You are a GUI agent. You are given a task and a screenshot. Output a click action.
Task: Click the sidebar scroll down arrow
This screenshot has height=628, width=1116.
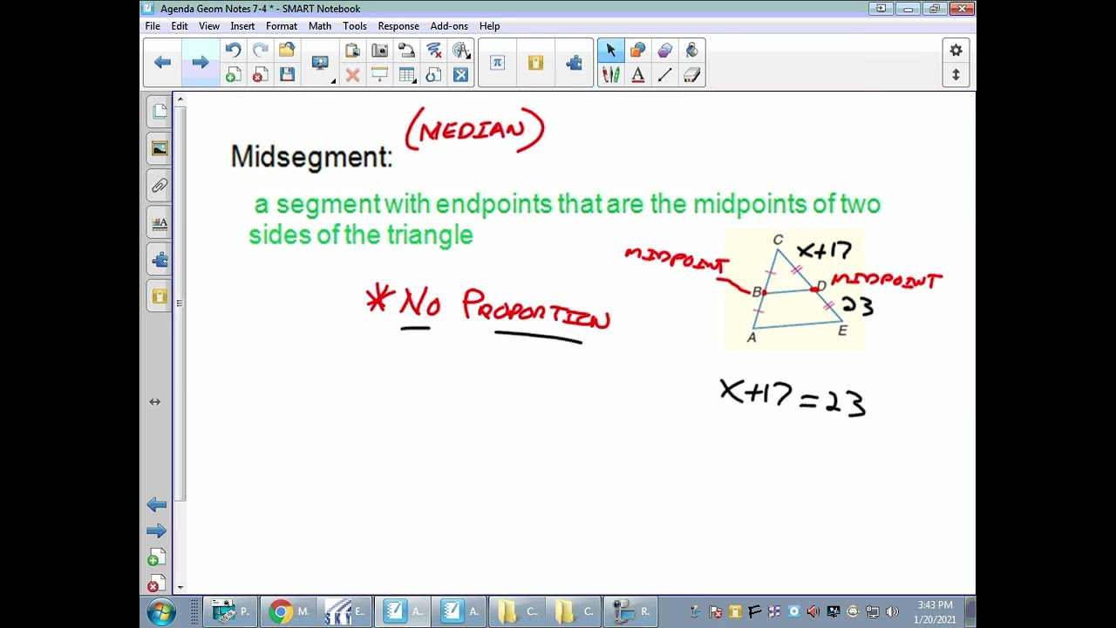point(180,588)
